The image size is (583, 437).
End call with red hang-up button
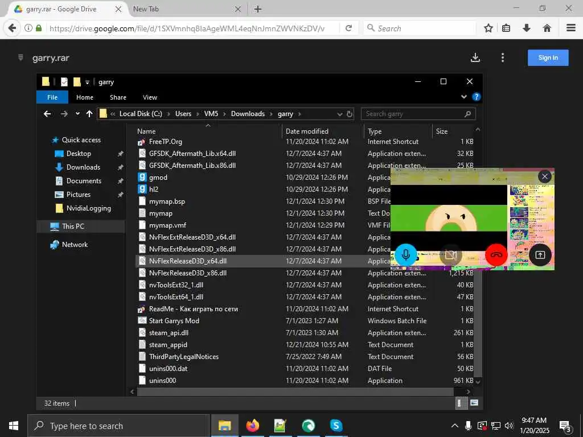496,255
